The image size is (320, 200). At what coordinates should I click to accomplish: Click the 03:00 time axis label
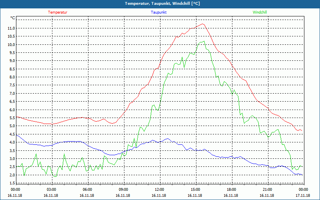point(52,190)
